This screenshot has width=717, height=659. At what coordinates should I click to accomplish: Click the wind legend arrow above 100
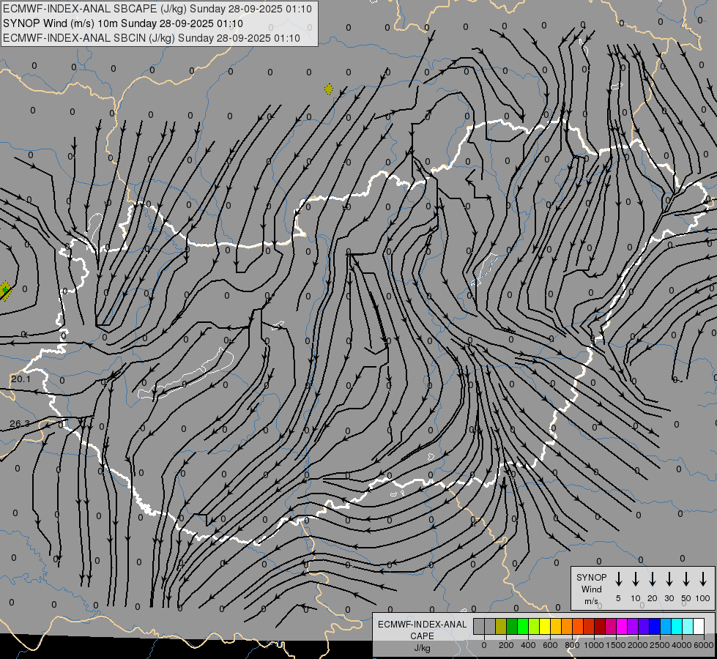coord(703,579)
